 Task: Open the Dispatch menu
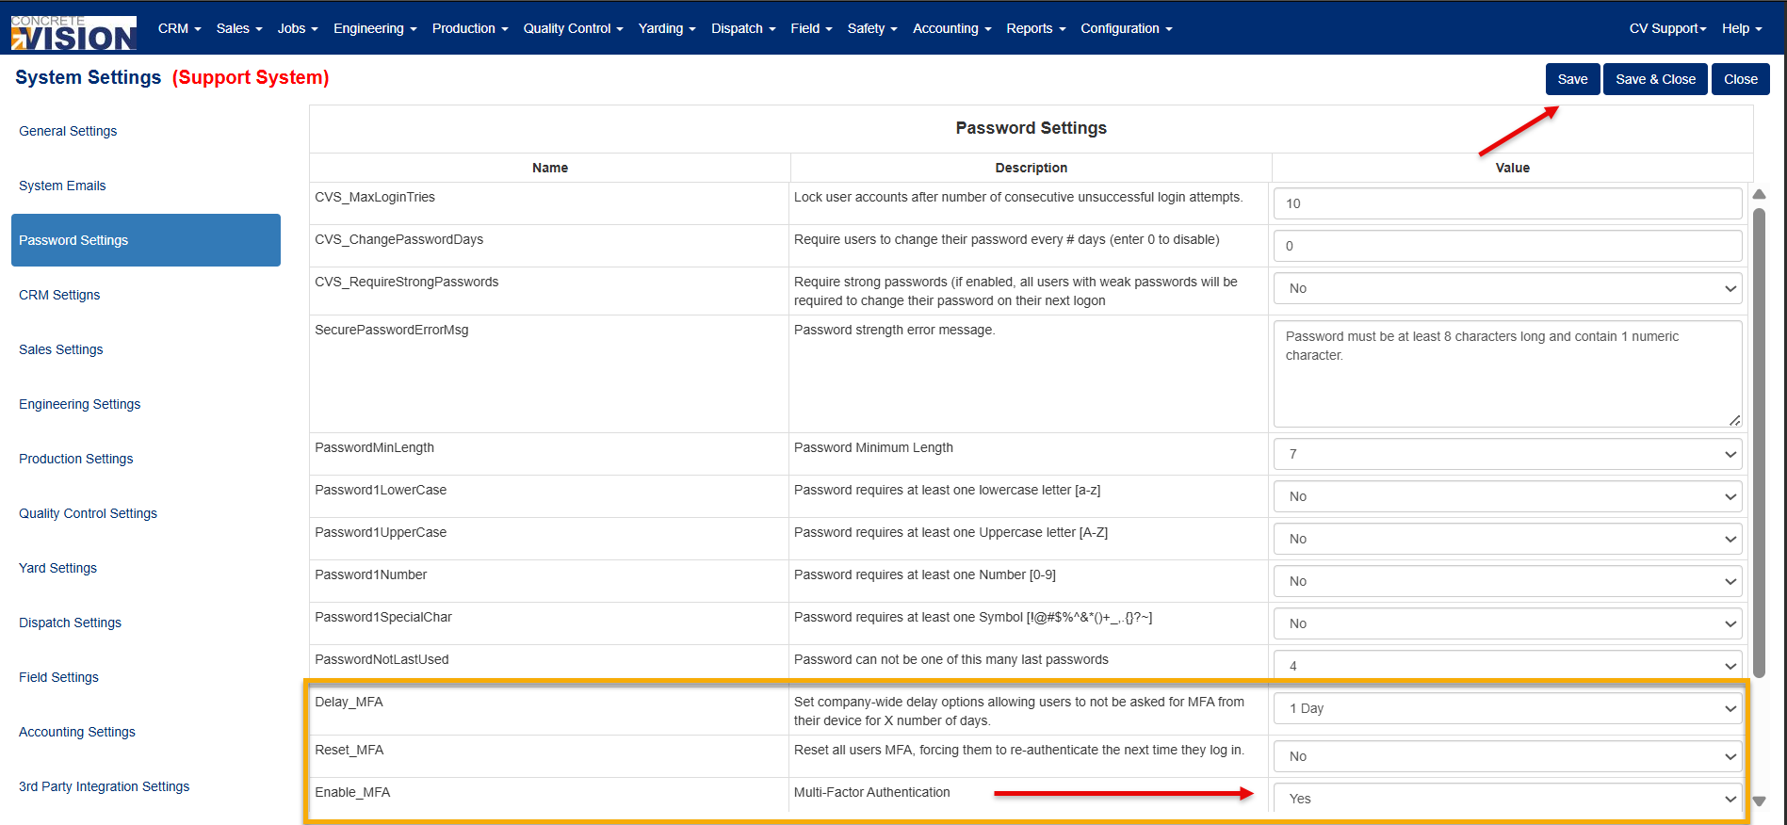pyautogui.click(x=743, y=28)
